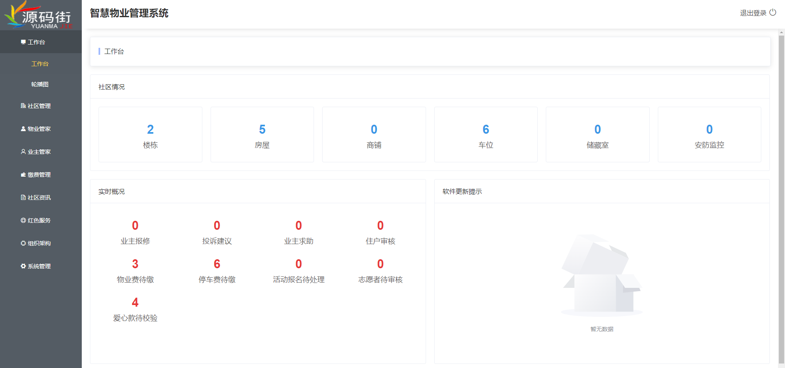
Task: Click the power icon beside 退出登录
Action: click(773, 13)
